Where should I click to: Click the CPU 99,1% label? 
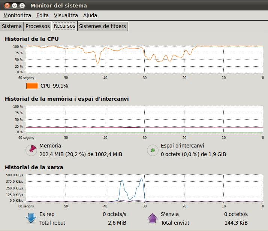pyautogui.click(x=54, y=86)
